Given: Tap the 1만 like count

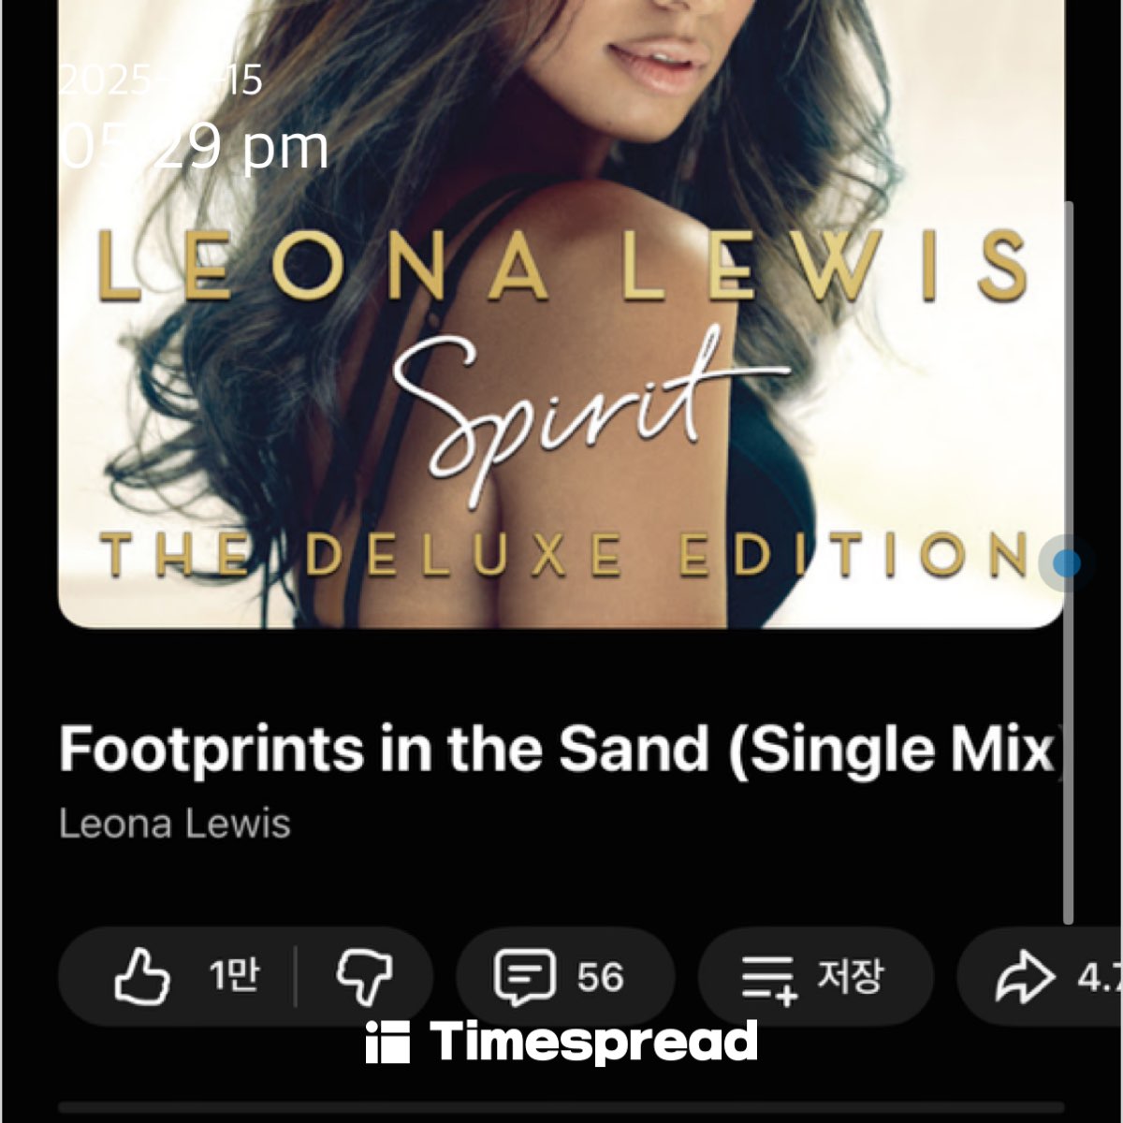Looking at the screenshot, I should 234,976.
